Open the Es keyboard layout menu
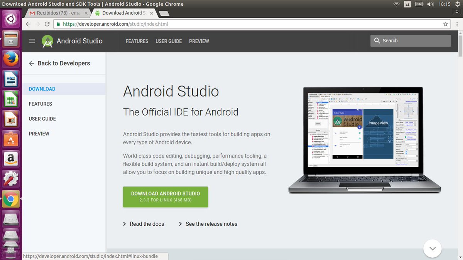 (407, 4)
